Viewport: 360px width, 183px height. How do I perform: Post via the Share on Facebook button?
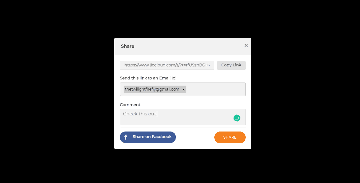148,137
